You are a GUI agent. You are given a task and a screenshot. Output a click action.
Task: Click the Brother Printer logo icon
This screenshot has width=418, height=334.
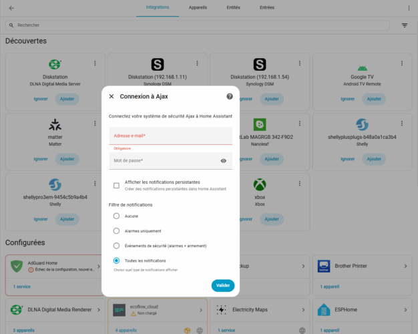coord(324,267)
